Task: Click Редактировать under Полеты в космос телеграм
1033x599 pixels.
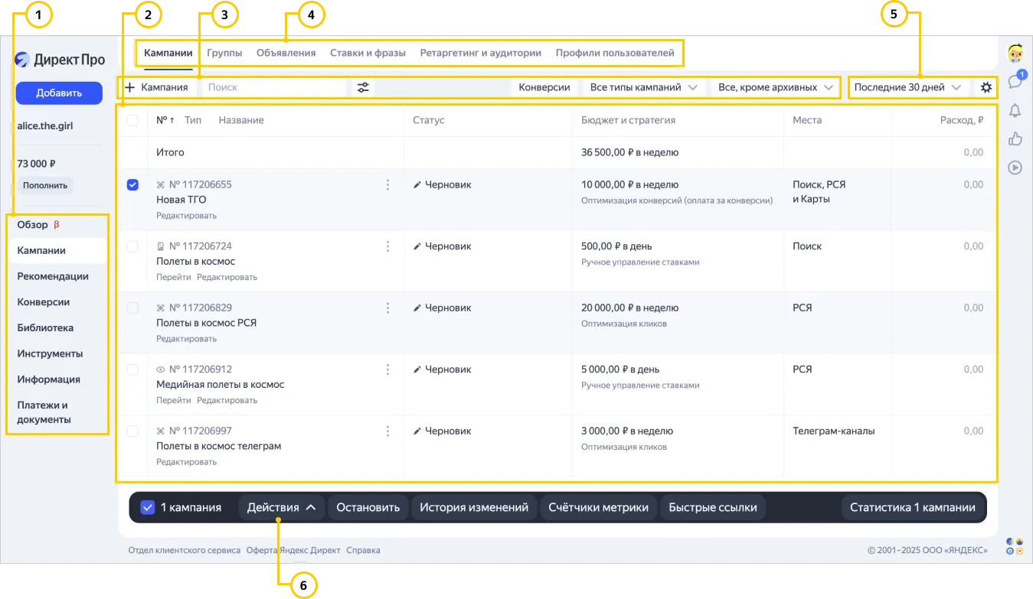Action: 186,462
